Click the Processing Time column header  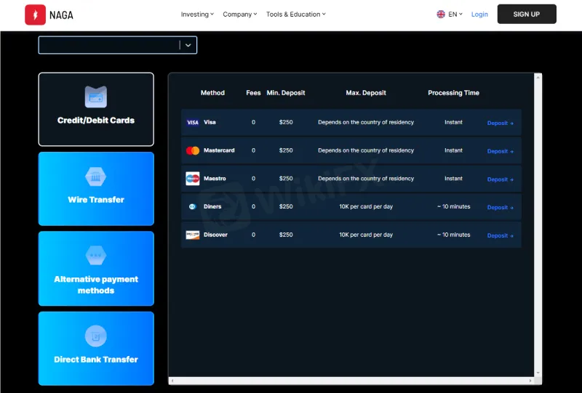coord(453,93)
